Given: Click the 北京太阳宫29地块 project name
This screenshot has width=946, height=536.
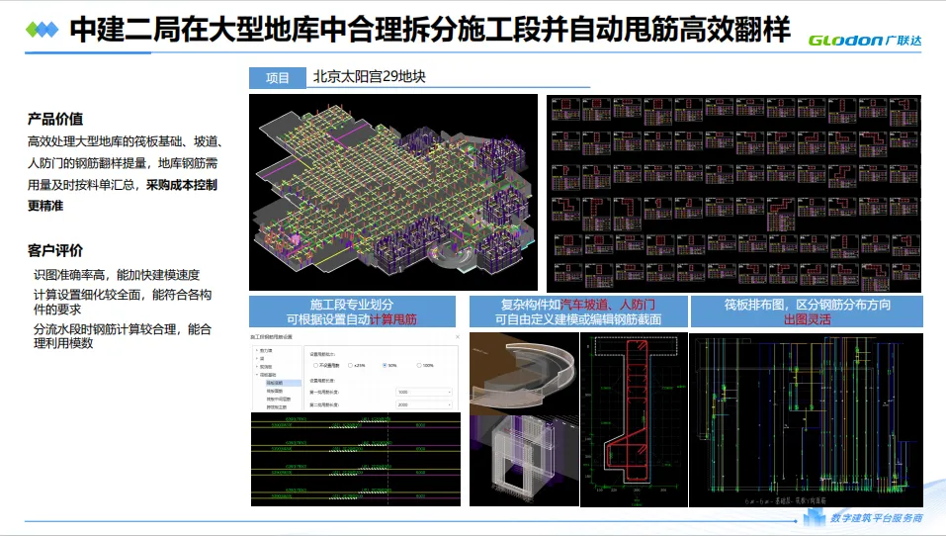Looking at the screenshot, I should (x=370, y=77).
